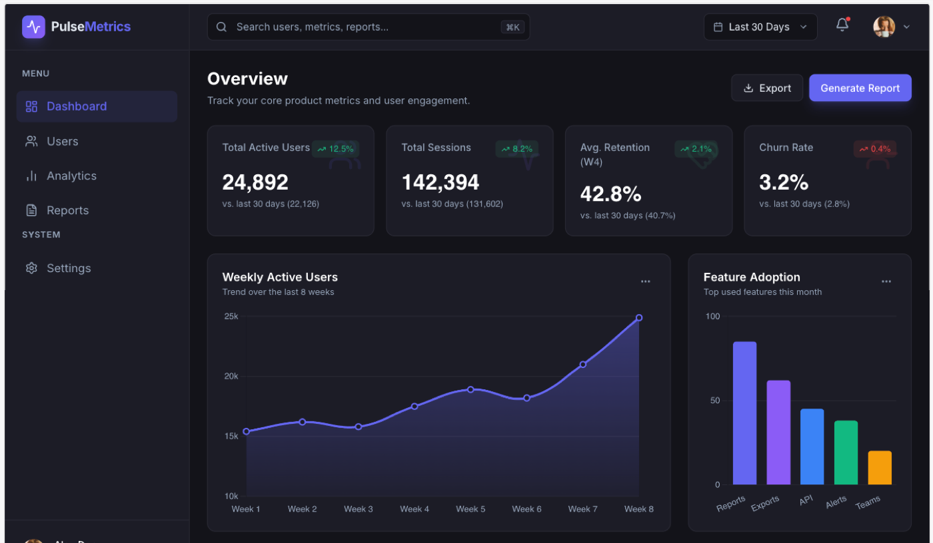The height and width of the screenshot is (543, 933).
Task: Click the Overview heading
Action: [x=247, y=79]
